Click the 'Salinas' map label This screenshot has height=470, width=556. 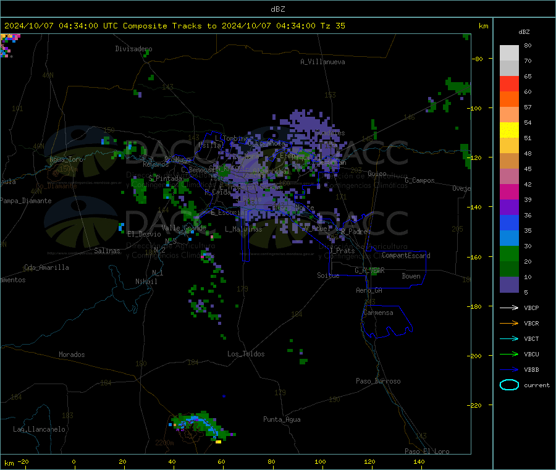tap(107, 251)
